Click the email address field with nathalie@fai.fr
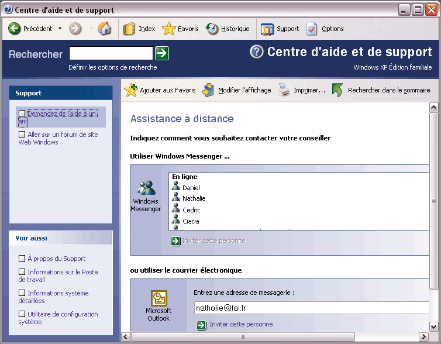This screenshot has height=344, width=441. pyautogui.click(x=311, y=308)
